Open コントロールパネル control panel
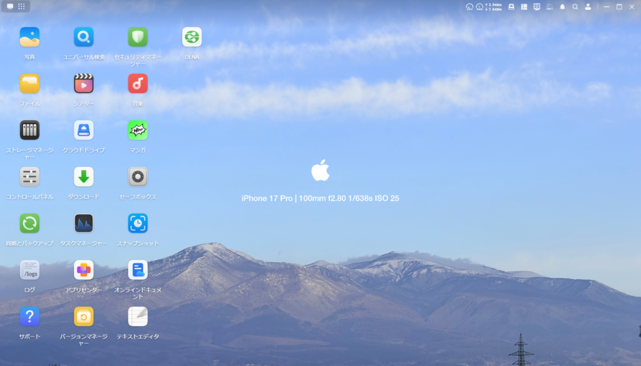The image size is (641, 366). tap(29, 176)
